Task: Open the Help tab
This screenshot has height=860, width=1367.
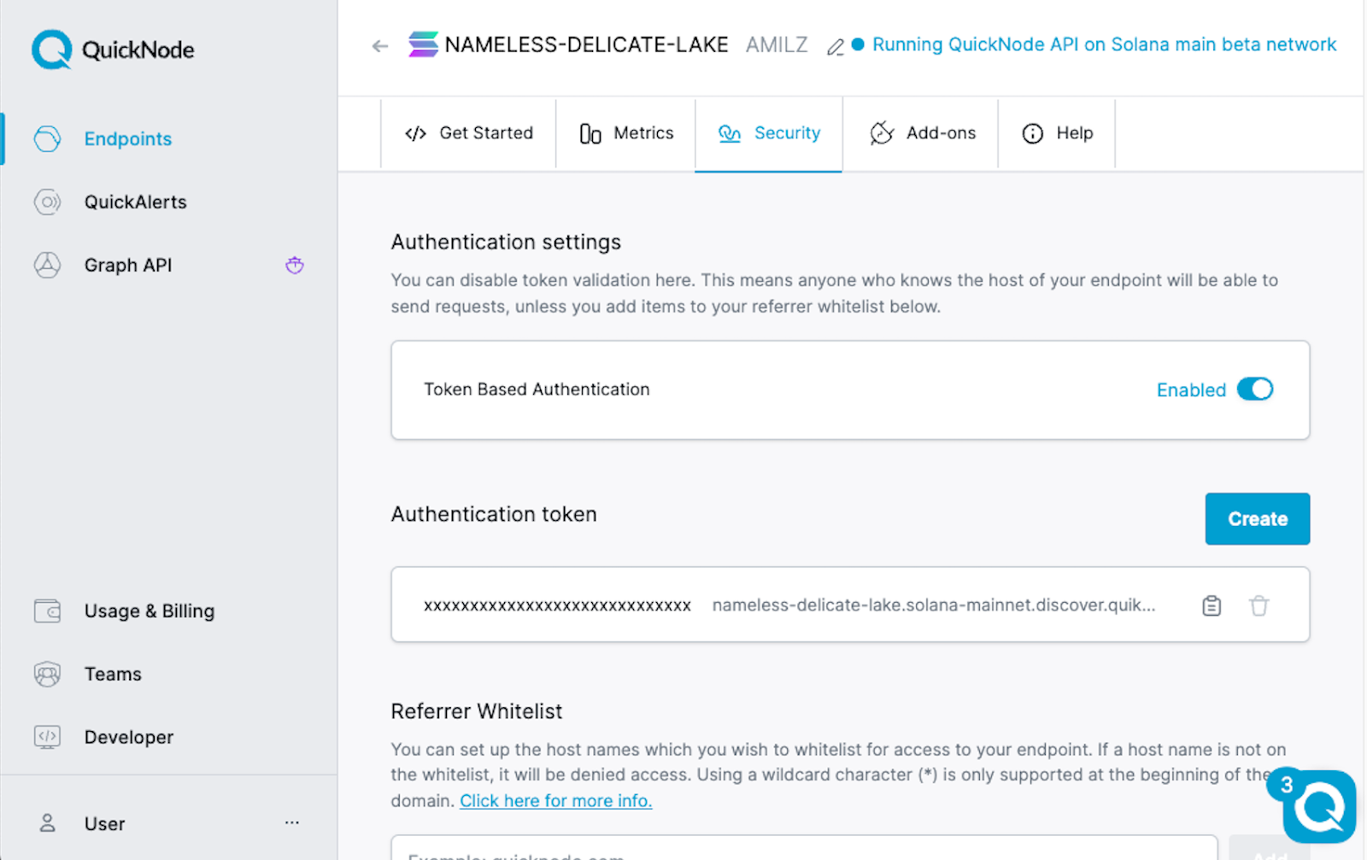Action: tap(1057, 133)
